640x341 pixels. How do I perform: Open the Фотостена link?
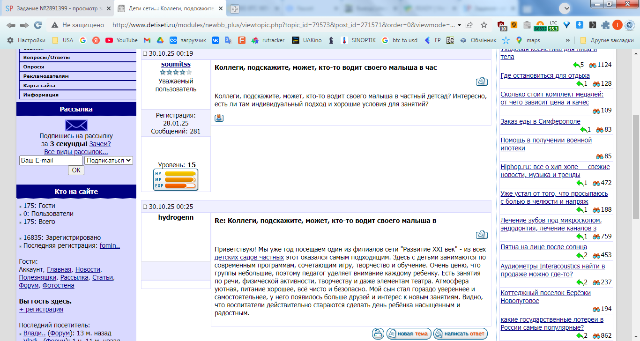(58, 285)
